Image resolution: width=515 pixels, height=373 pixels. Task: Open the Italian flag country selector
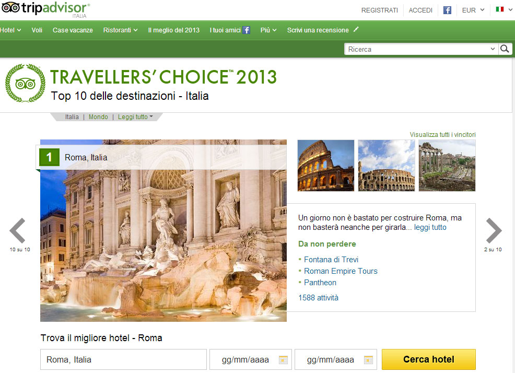point(504,9)
